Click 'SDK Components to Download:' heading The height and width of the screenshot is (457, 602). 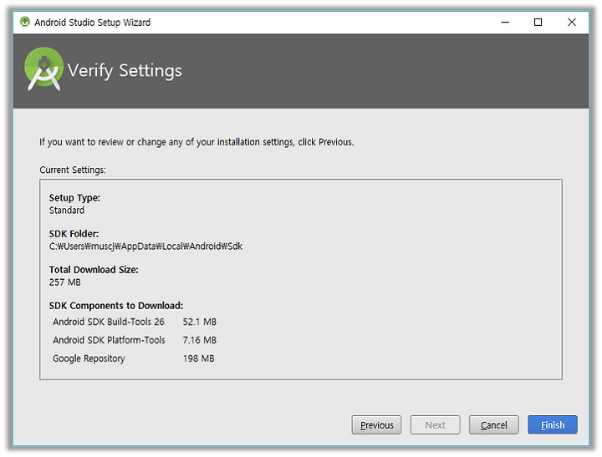(x=116, y=306)
